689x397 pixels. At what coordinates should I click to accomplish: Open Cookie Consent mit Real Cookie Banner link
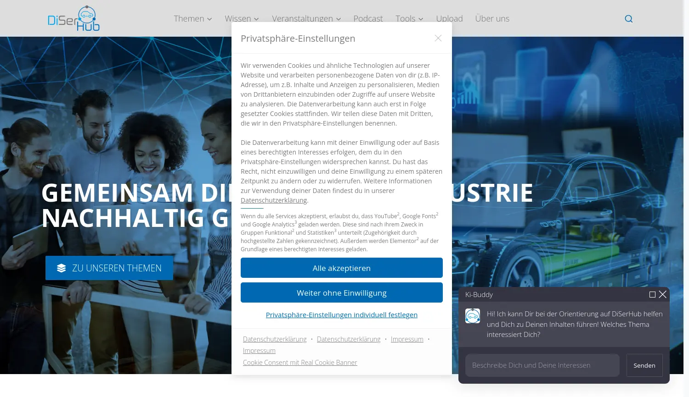tap(300, 363)
